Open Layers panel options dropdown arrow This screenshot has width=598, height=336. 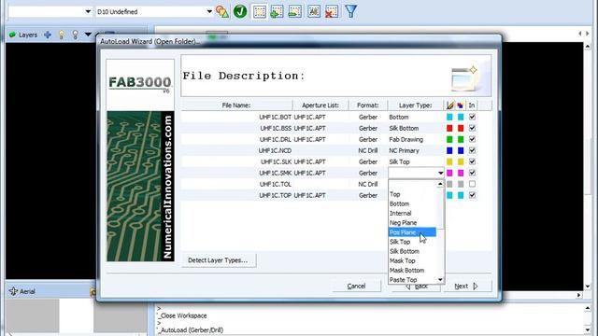(88, 35)
